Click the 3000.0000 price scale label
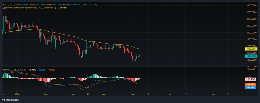Screen dimensions: 260x103 click(x=252, y=19)
